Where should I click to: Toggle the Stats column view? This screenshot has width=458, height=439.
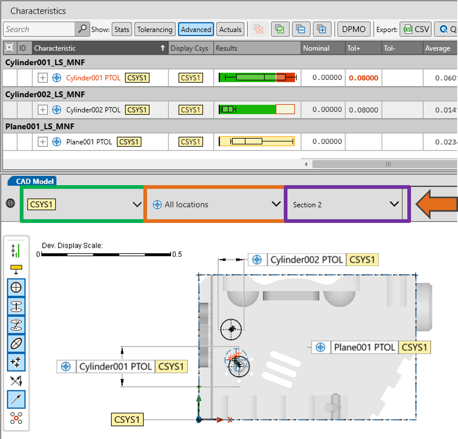(x=122, y=29)
